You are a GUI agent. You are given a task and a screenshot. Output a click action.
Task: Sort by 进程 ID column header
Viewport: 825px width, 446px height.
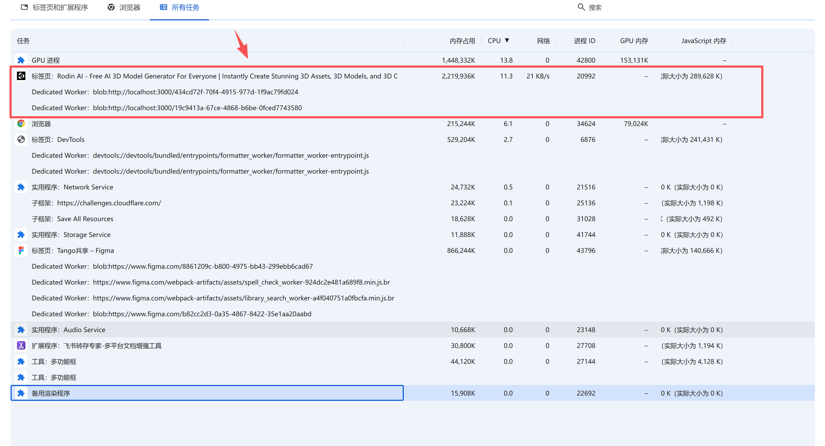click(584, 41)
